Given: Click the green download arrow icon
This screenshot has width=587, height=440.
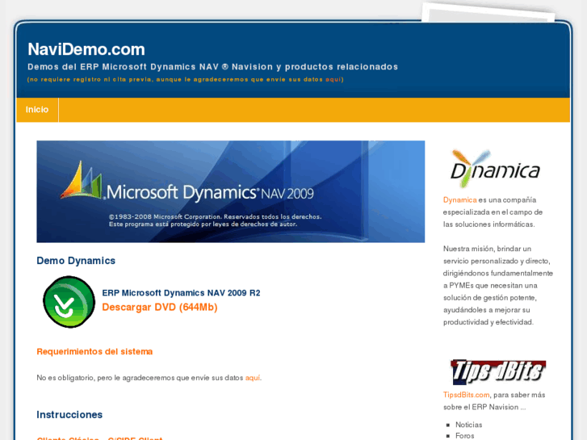Looking at the screenshot, I should click(x=69, y=302).
